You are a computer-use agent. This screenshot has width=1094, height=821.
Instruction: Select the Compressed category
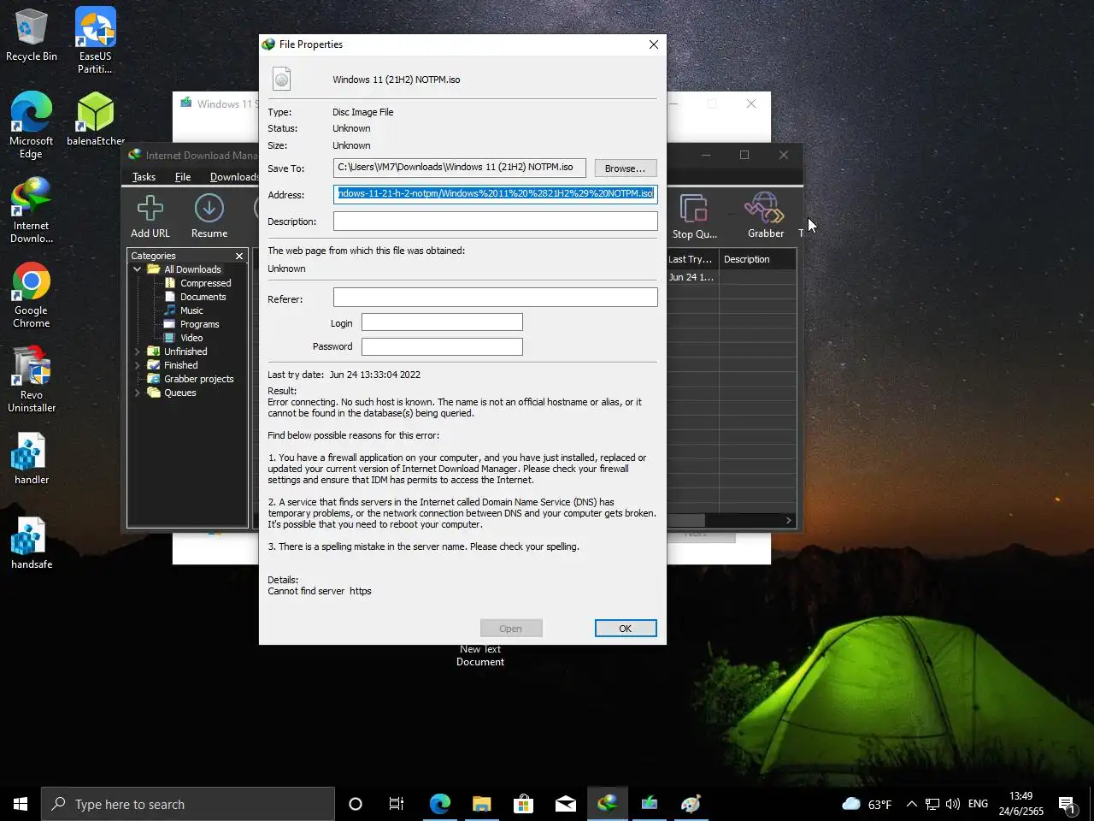(205, 283)
